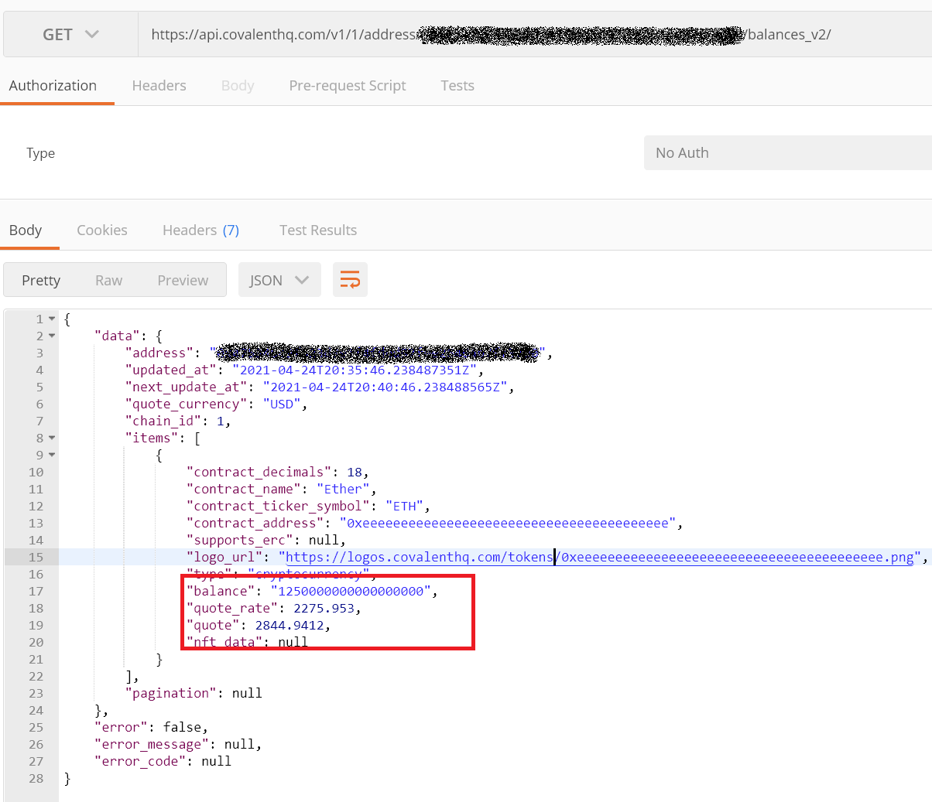The image size is (932, 802).
Task: Open the Cookies response tab
Action: coord(102,230)
